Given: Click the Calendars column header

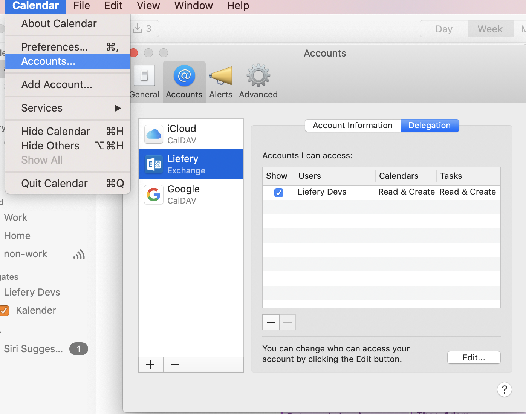Looking at the screenshot, I should point(406,176).
